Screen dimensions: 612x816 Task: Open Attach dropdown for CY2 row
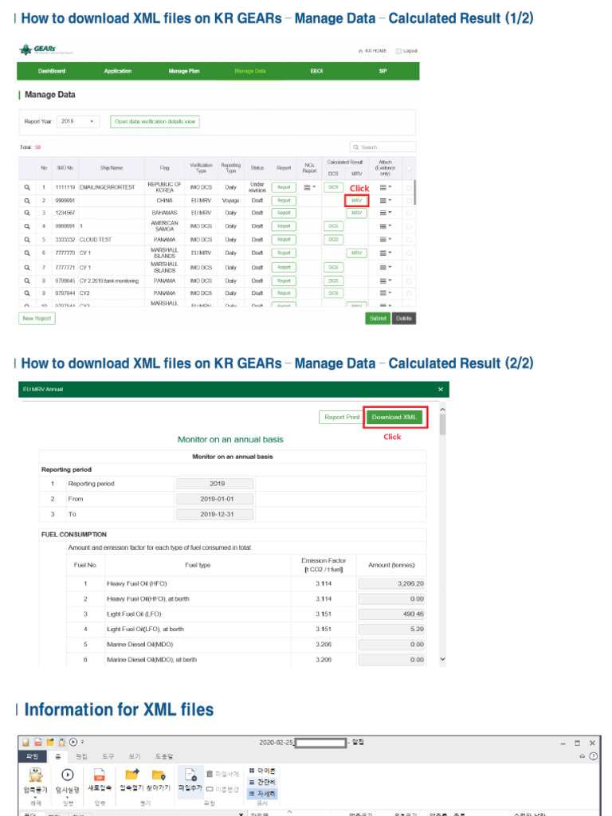[385, 293]
